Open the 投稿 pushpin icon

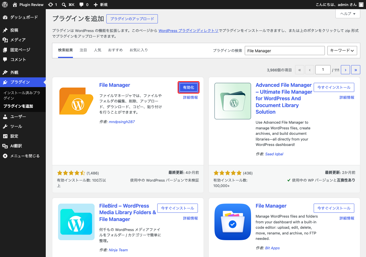click(5, 30)
